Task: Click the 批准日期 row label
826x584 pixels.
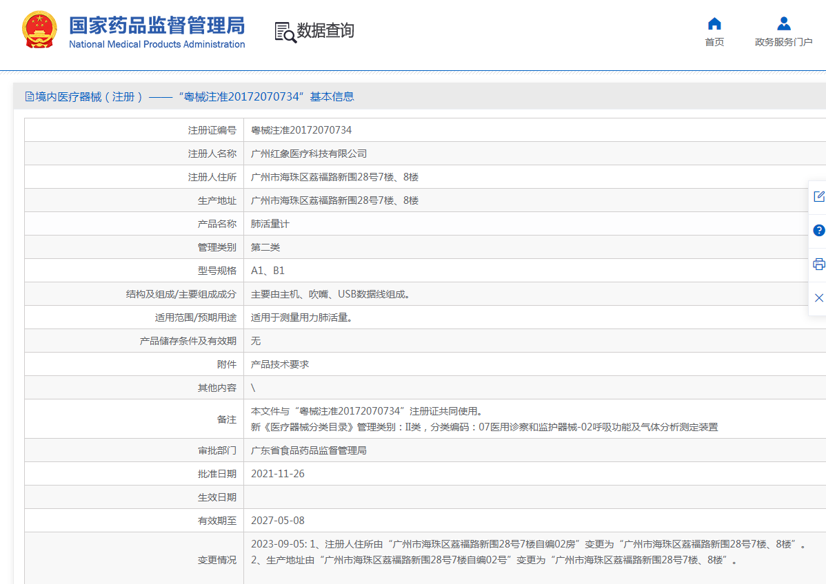Action: click(x=216, y=474)
